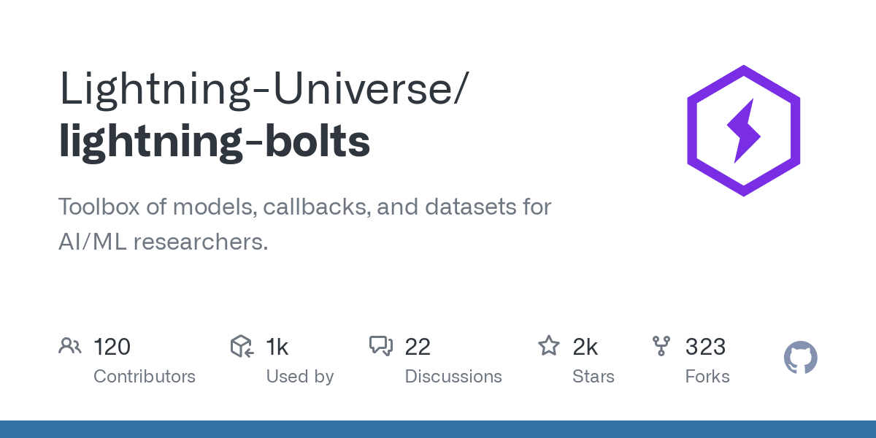Open the Contributors label
The height and width of the screenshot is (438, 876).
point(145,377)
